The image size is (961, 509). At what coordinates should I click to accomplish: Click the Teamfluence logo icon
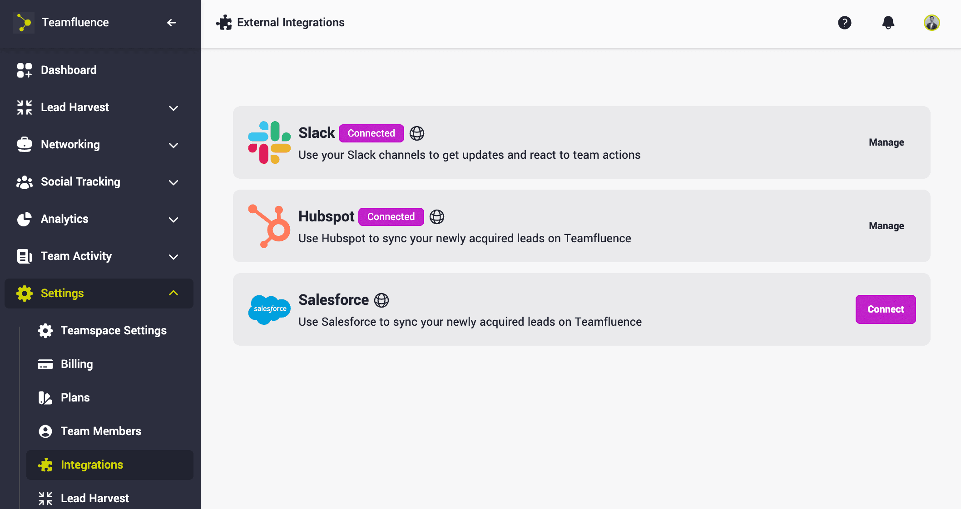coord(24,23)
